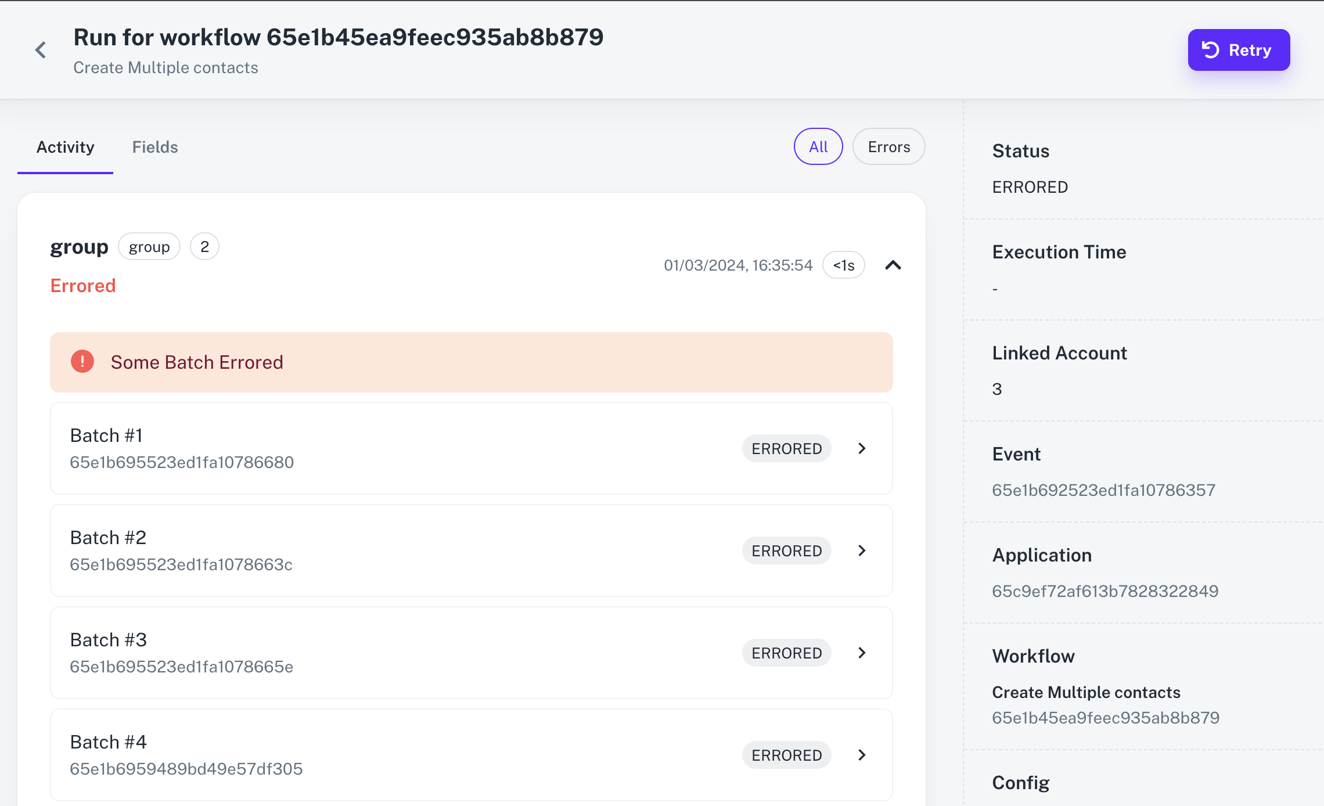Switch to the Fields tab
Screen dimensions: 1324x806
pyautogui.click(x=154, y=147)
